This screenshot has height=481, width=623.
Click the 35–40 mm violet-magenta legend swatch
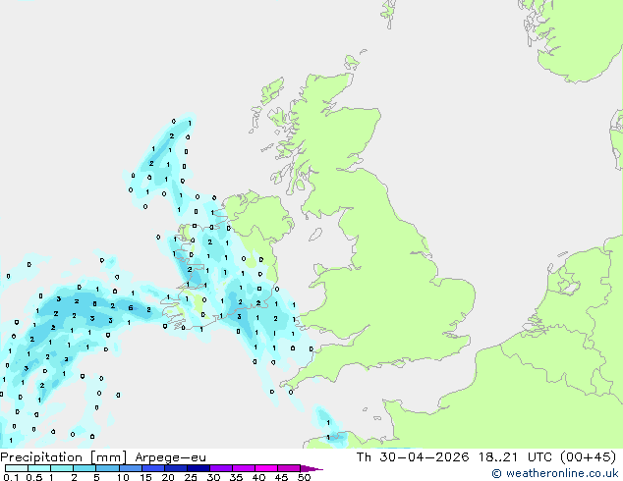[243, 468]
